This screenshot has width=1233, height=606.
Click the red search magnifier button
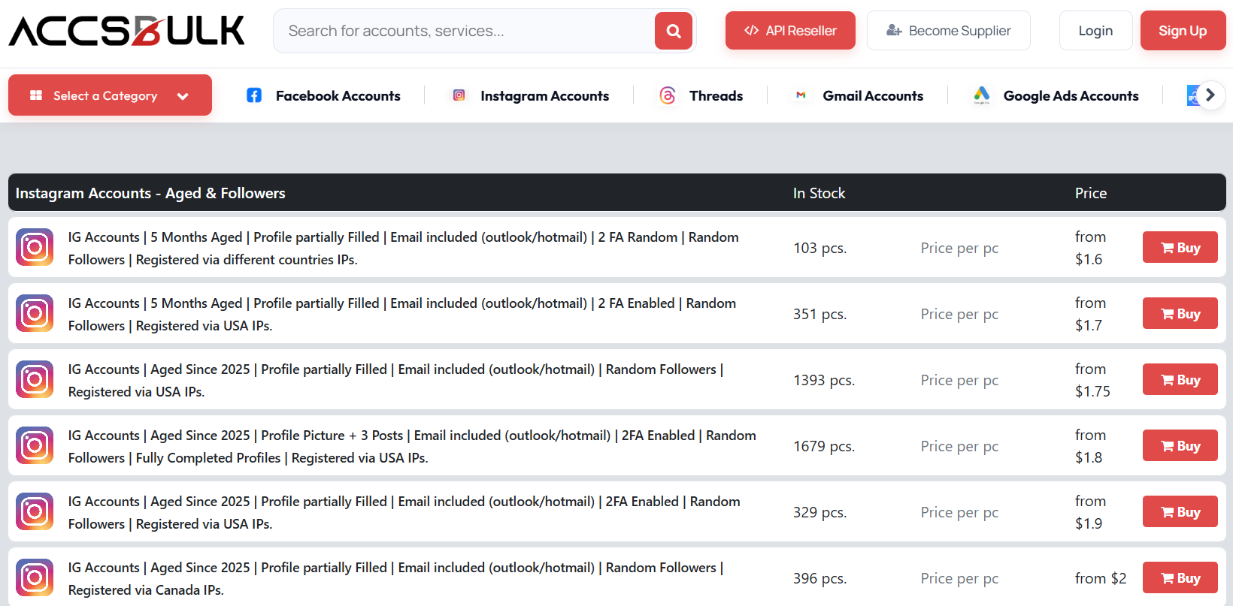[x=674, y=31]
